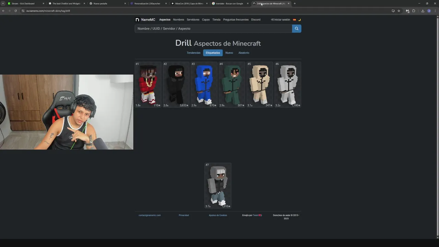Open skin #3 blue tracksuit
The width and height of the screenshot is (439, 247).
[x=204, y=84]
